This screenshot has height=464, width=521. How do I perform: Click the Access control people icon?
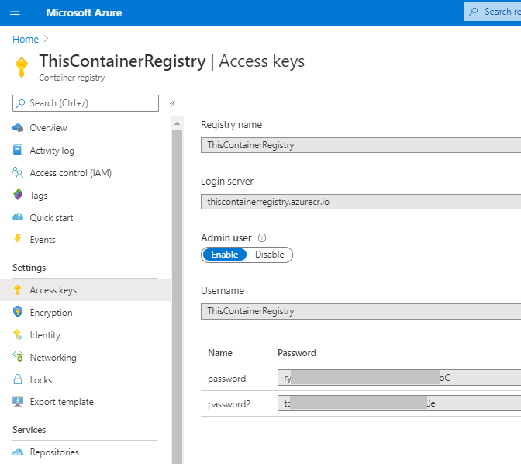point(18,172)
